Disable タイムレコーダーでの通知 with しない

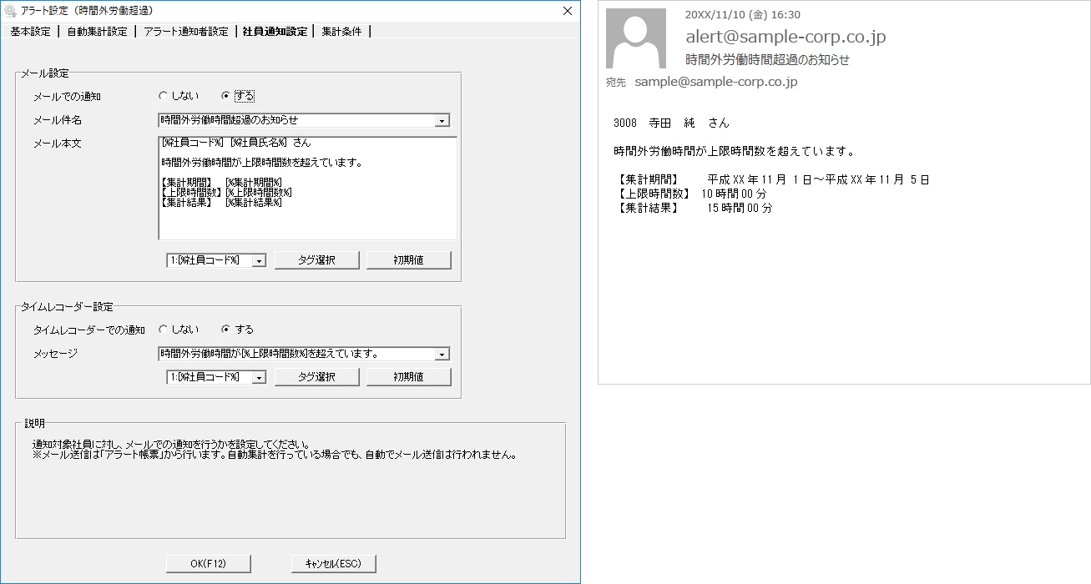[x=164, y=330]
